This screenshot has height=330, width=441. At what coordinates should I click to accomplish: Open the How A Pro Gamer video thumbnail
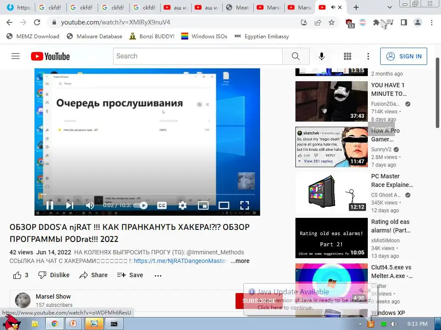click(331, 147)
